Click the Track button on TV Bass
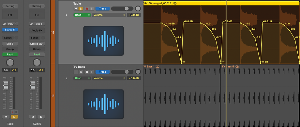Viewport: 300px width, 127px height. (x=102, y=72)
